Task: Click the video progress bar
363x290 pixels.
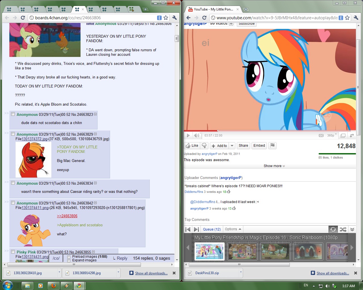Action: [269, 131]
